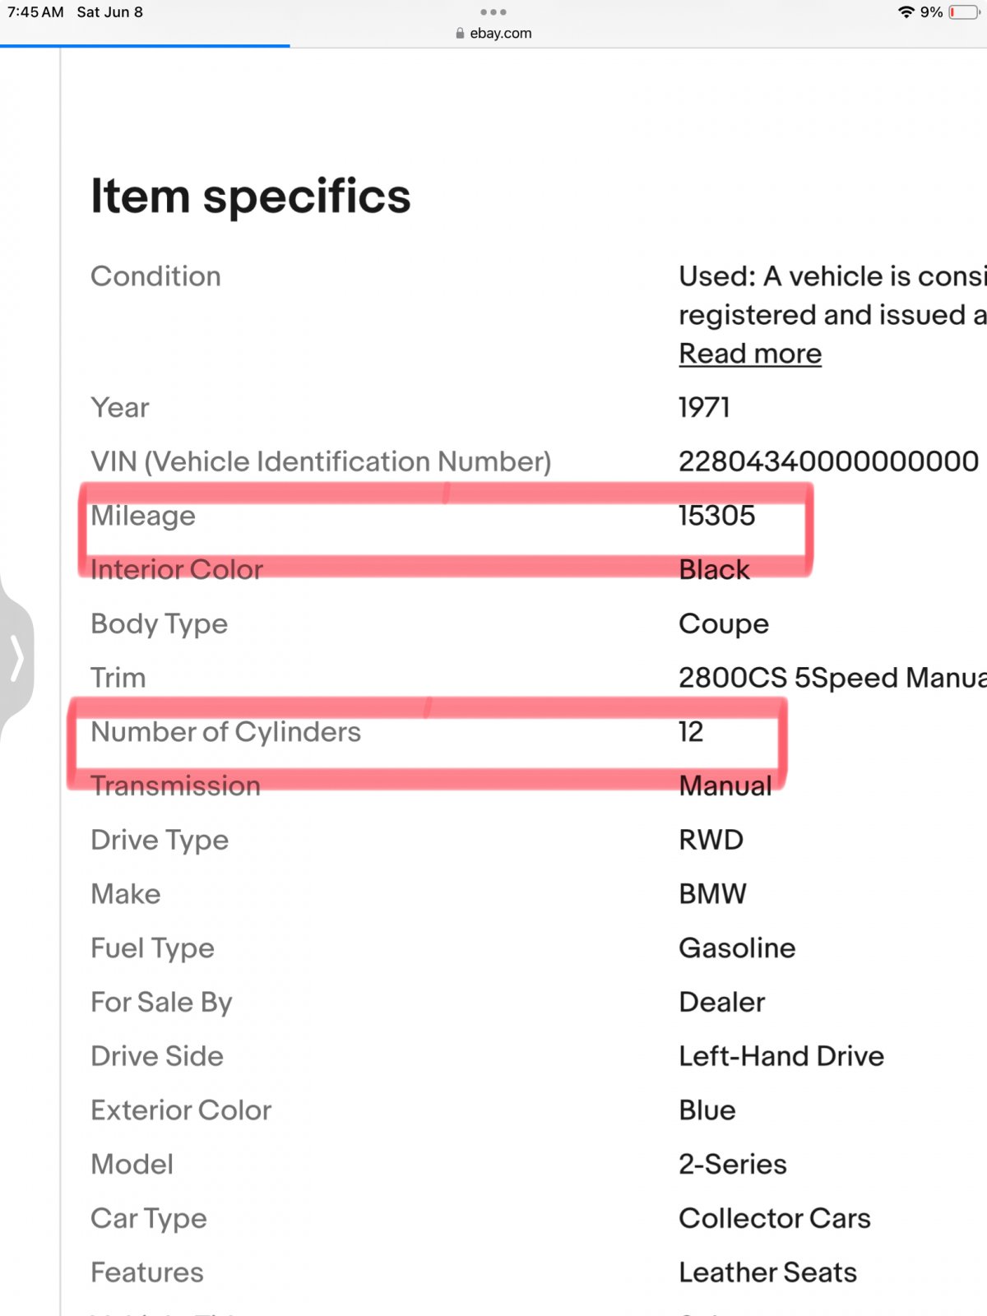987x1316 pixels.
Task: Click the year value 1971
Action: [704, 407]
